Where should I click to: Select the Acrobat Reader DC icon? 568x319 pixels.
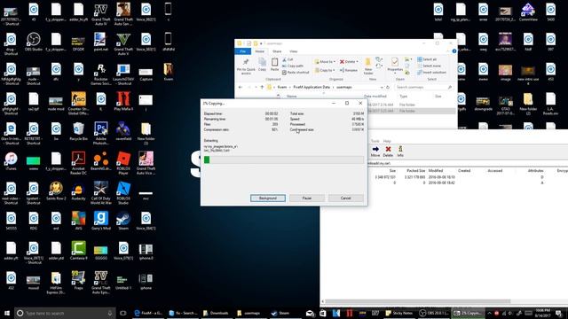[78, 163]
